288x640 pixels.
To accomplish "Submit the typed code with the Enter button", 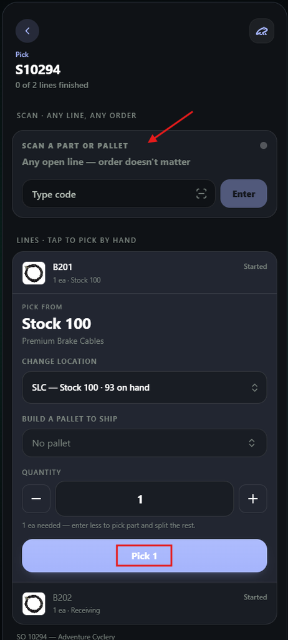I will pos(244,194).
